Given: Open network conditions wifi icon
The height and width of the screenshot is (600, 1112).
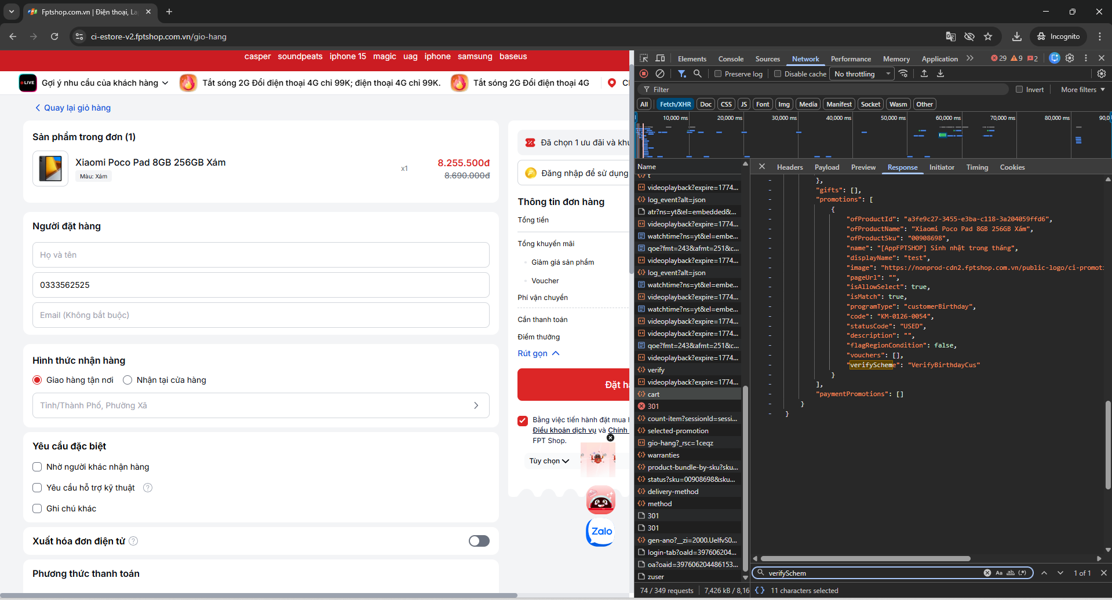Looking at the screenshot, I should click(903, 74).
